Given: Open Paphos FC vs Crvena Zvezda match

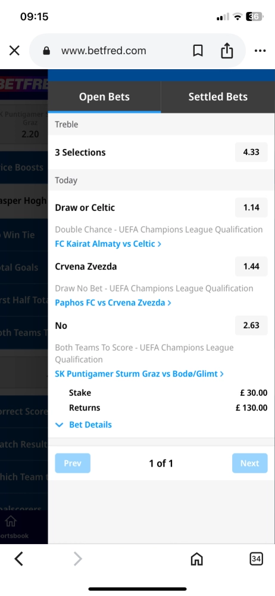Looking at the screenshot, I should pyautogui.click(x=113, y=303).
